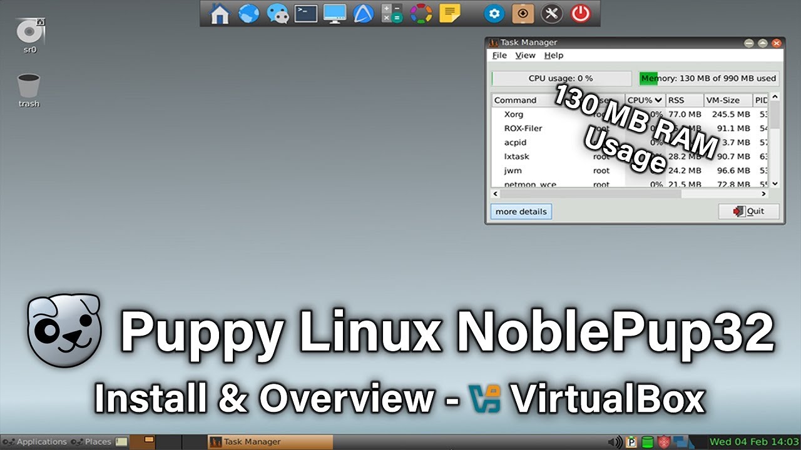Open the yellow sticky notes icon
Screen dimensions: 801x450
pos(450,13)
